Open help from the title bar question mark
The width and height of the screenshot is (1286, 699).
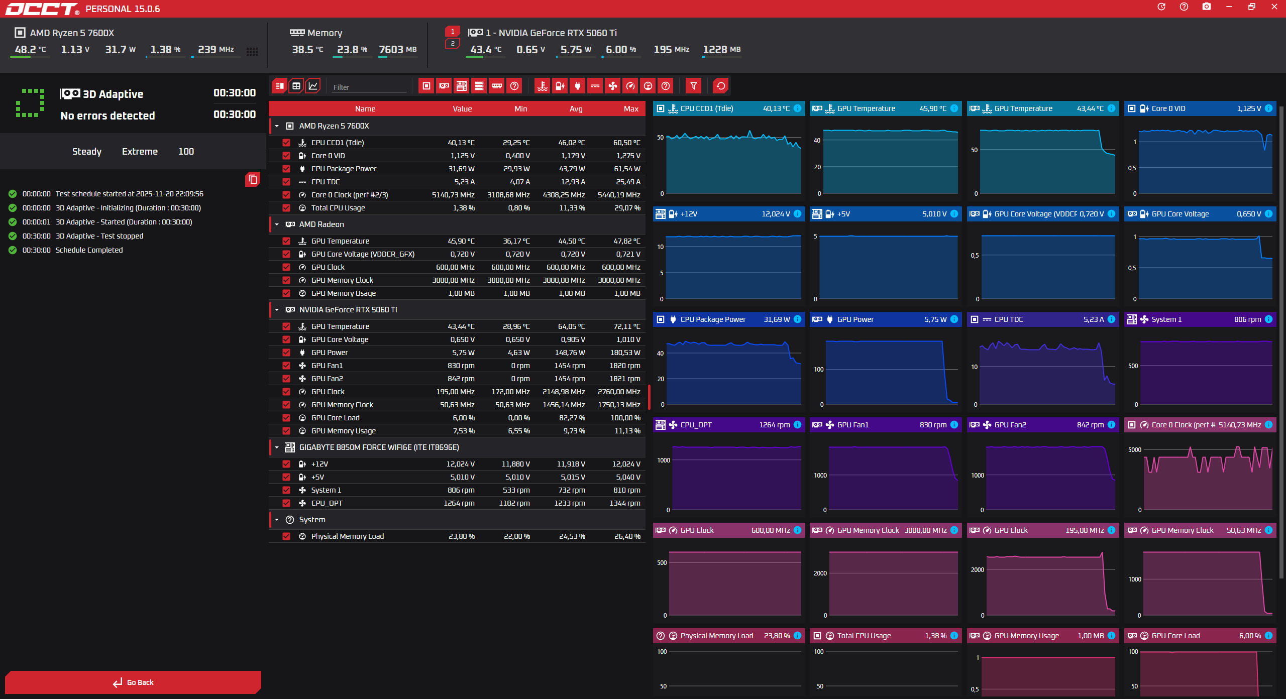(1184, 7)
